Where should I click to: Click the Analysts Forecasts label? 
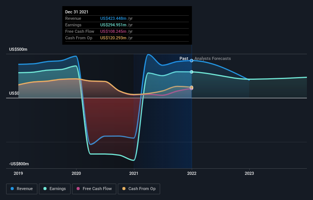[213, 58]
